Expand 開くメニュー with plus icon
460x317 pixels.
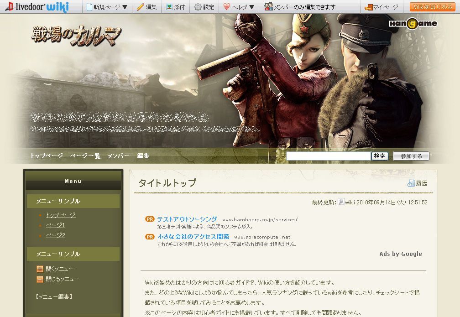pyautogui.click(x=40, y=269)
